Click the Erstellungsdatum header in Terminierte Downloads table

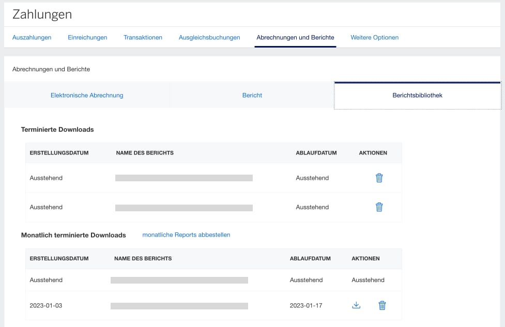tap(59, 153)
